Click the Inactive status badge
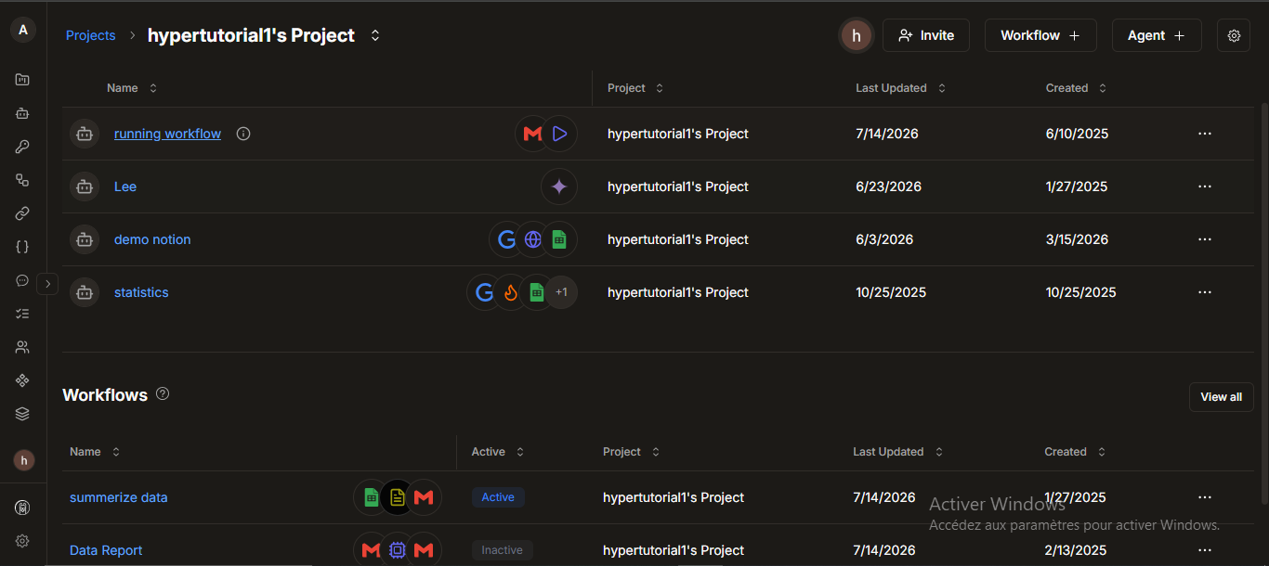Image resolution: width=1269 pixels, height=566 pixels. [x=503, y=550]
